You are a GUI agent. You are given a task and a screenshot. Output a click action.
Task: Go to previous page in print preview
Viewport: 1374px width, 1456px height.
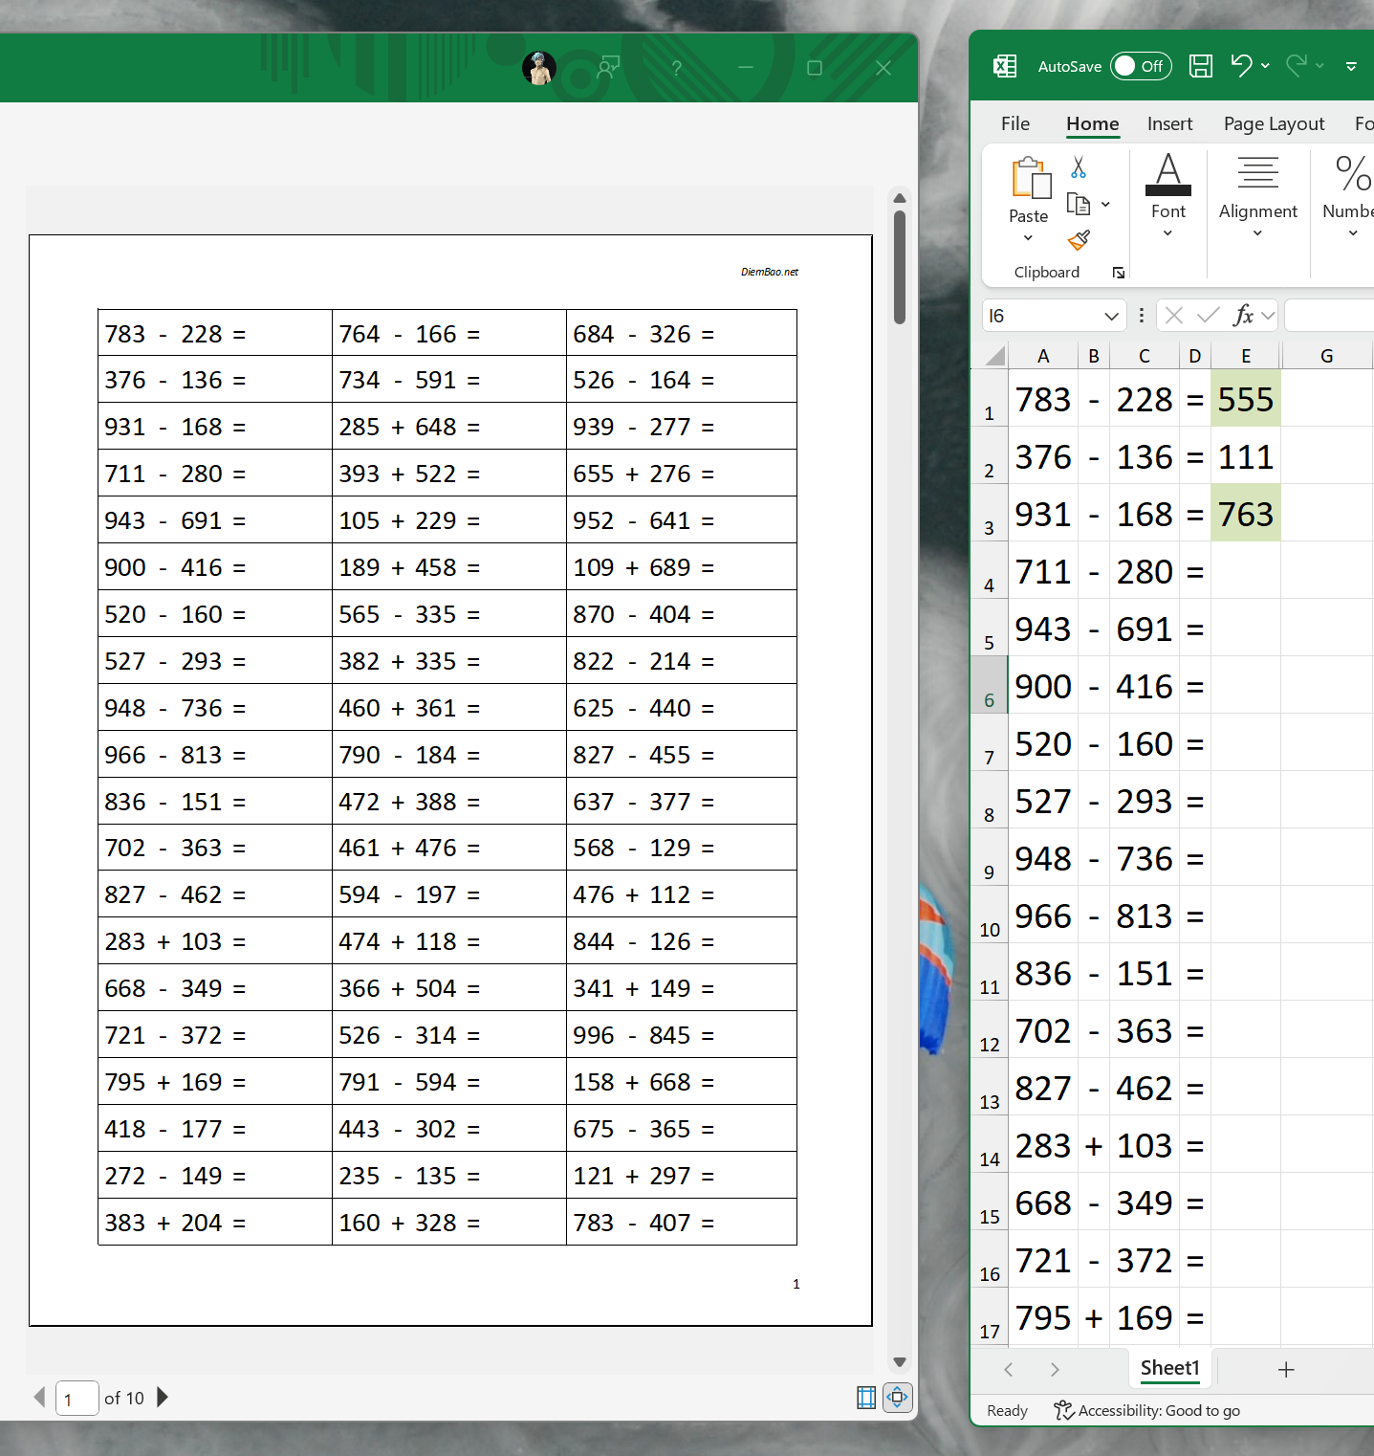(39, 1397)
